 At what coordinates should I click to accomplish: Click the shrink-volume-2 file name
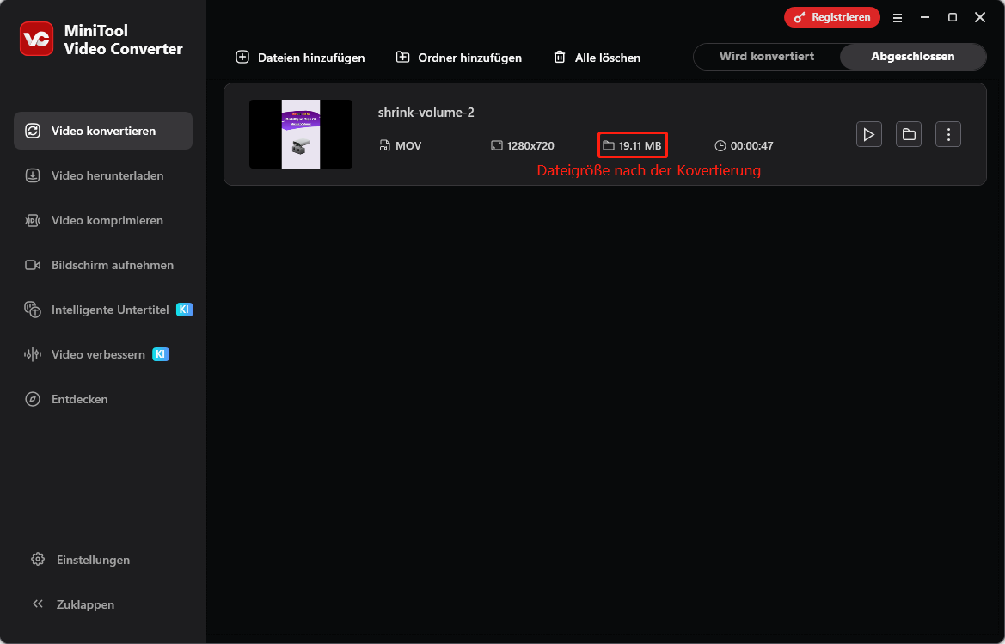(x=426, y=113)
